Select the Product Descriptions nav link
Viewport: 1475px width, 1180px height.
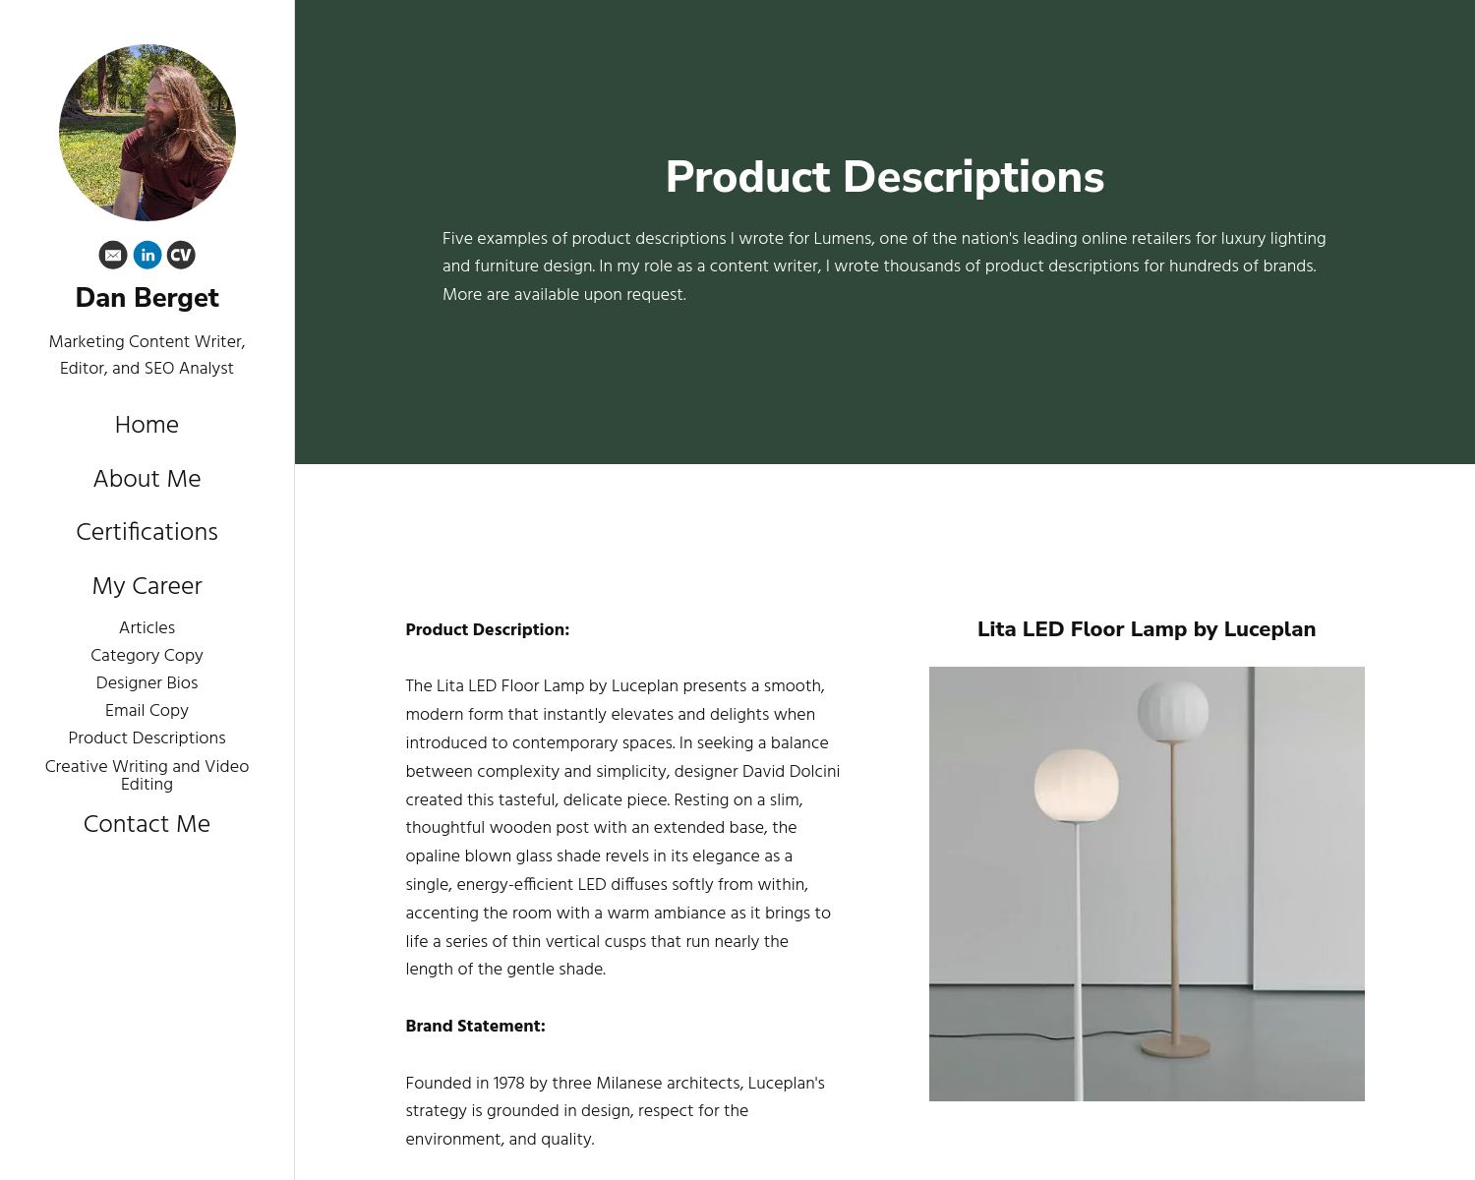(146, 738)
